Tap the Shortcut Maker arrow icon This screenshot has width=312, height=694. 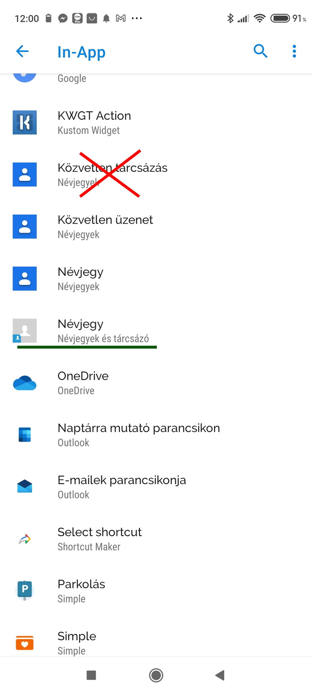click(x=25, y=539)
